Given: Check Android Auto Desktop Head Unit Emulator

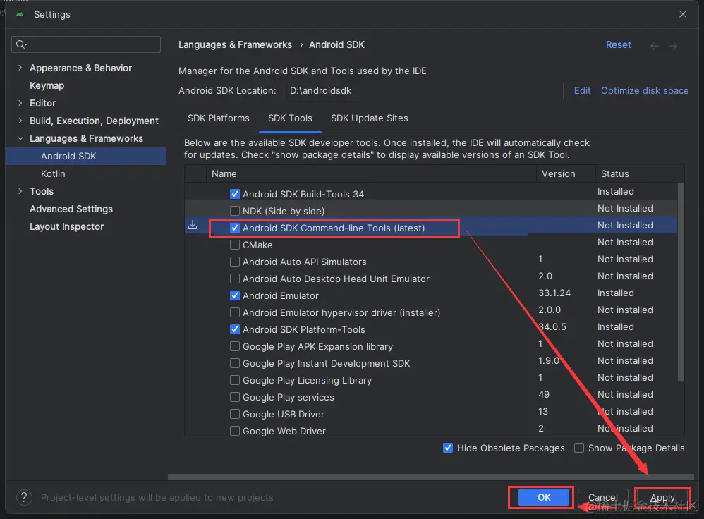Looking at the screenshot, I should coord(234,279).
